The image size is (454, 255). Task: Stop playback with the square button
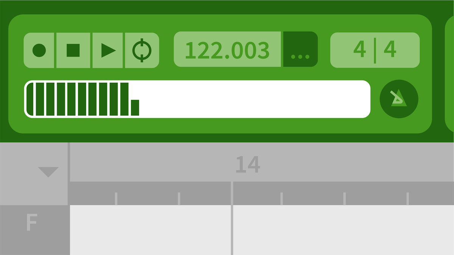[73, 50]
